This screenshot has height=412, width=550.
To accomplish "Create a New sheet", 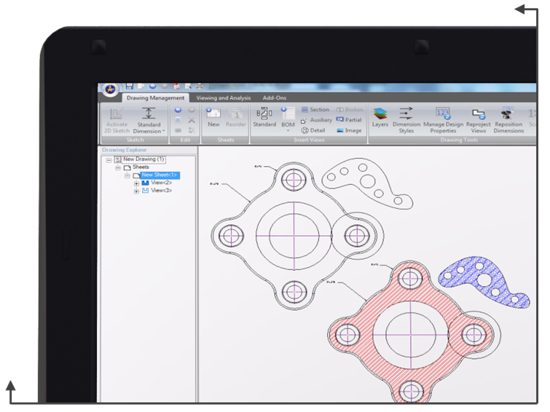I will click(213, 117).
